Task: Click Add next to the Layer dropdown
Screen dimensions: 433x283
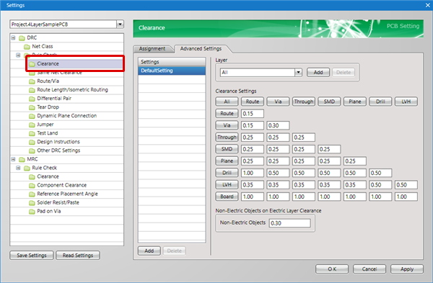Action: tap(318, 73)
